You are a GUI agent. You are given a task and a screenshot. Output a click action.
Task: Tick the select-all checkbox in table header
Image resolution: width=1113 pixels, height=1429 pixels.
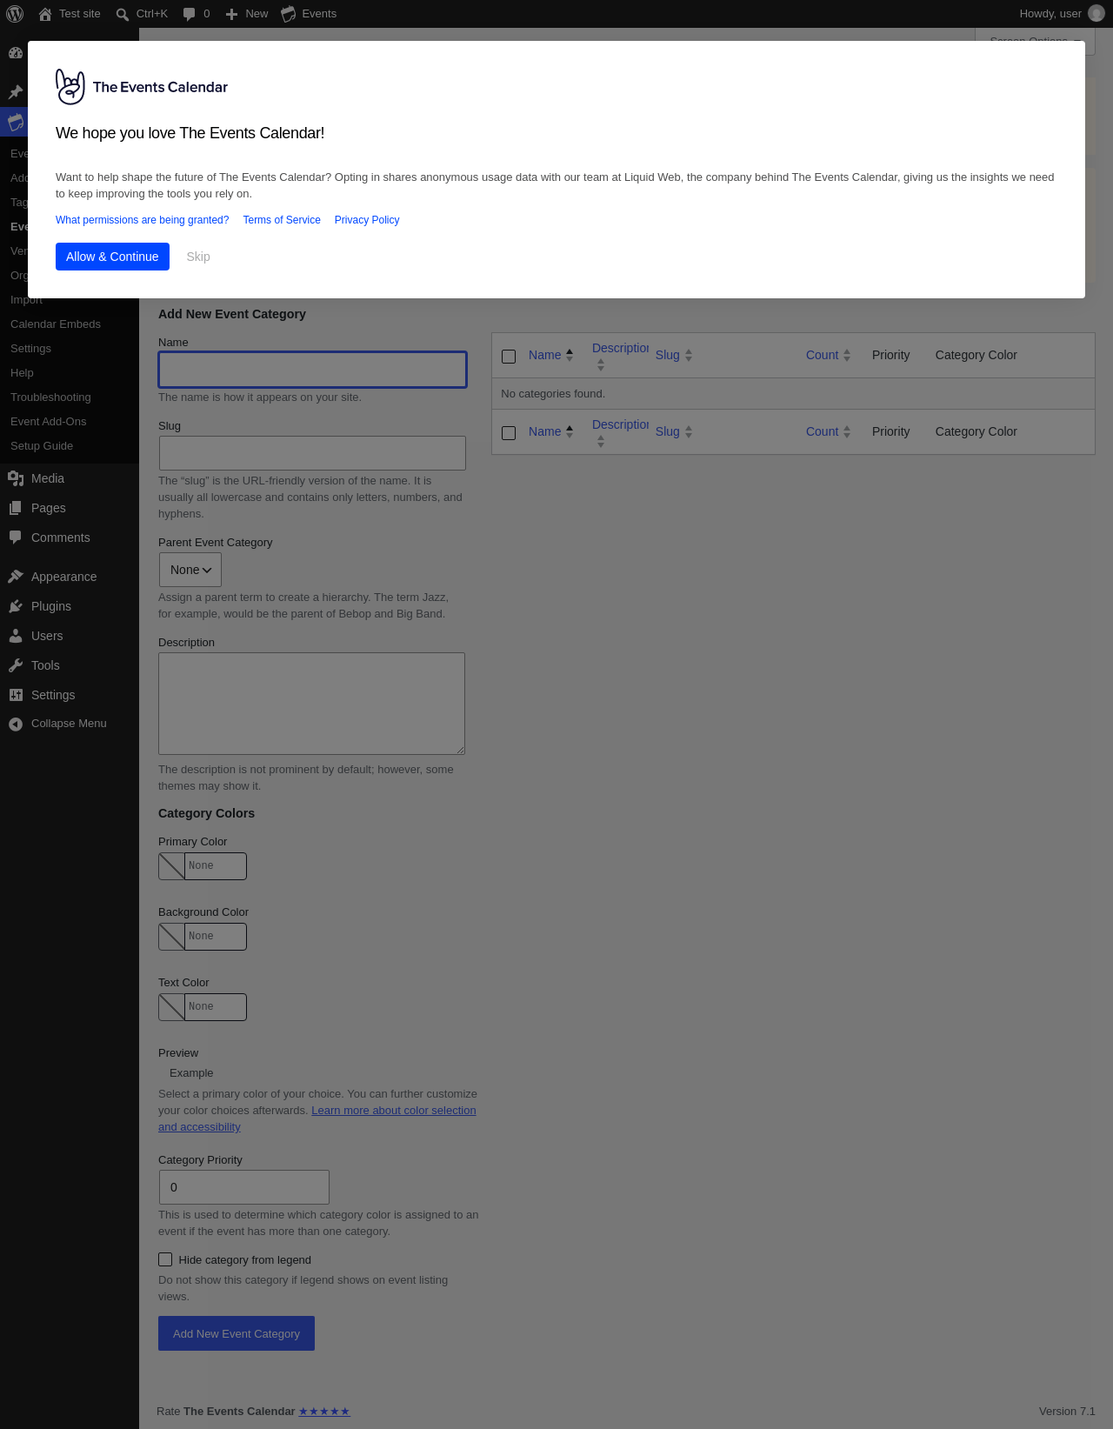509,357
